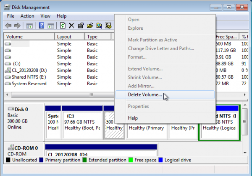Click the black X Delete toolbar icon

tap(71, 26)
